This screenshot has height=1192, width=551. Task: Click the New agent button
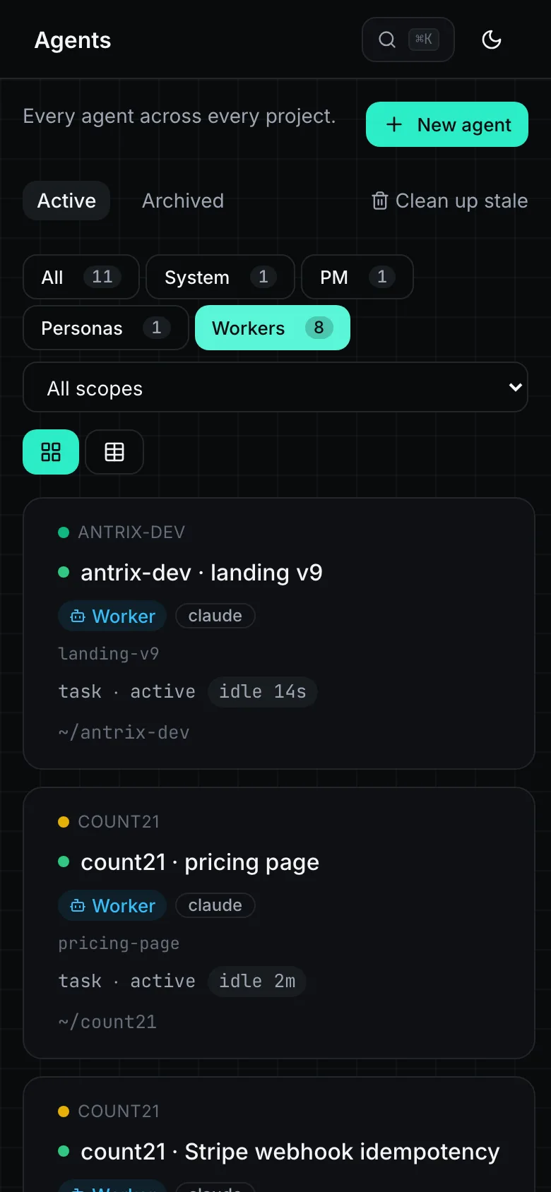(447, 124)
